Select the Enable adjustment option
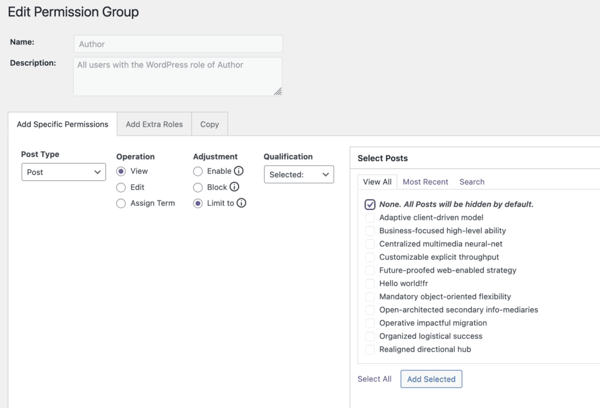This screenshot has height=408, width=600. (x=198, y=171)
